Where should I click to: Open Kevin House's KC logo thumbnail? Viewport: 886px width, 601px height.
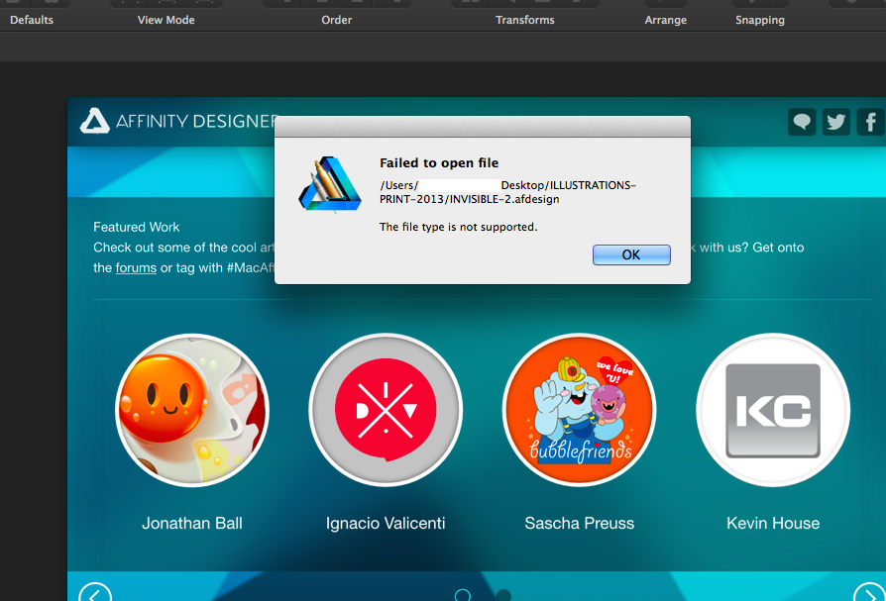[x=773, y=410]
